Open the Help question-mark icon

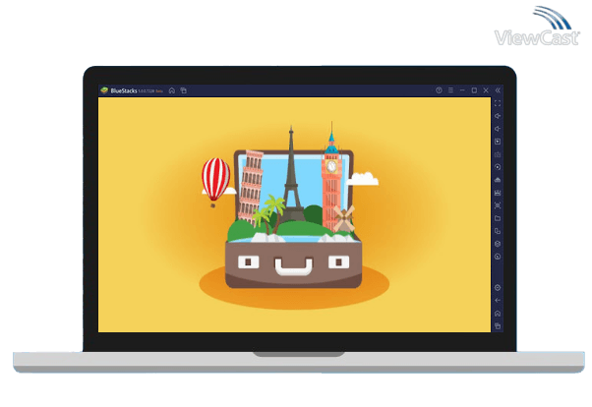[x=439, y=90]
